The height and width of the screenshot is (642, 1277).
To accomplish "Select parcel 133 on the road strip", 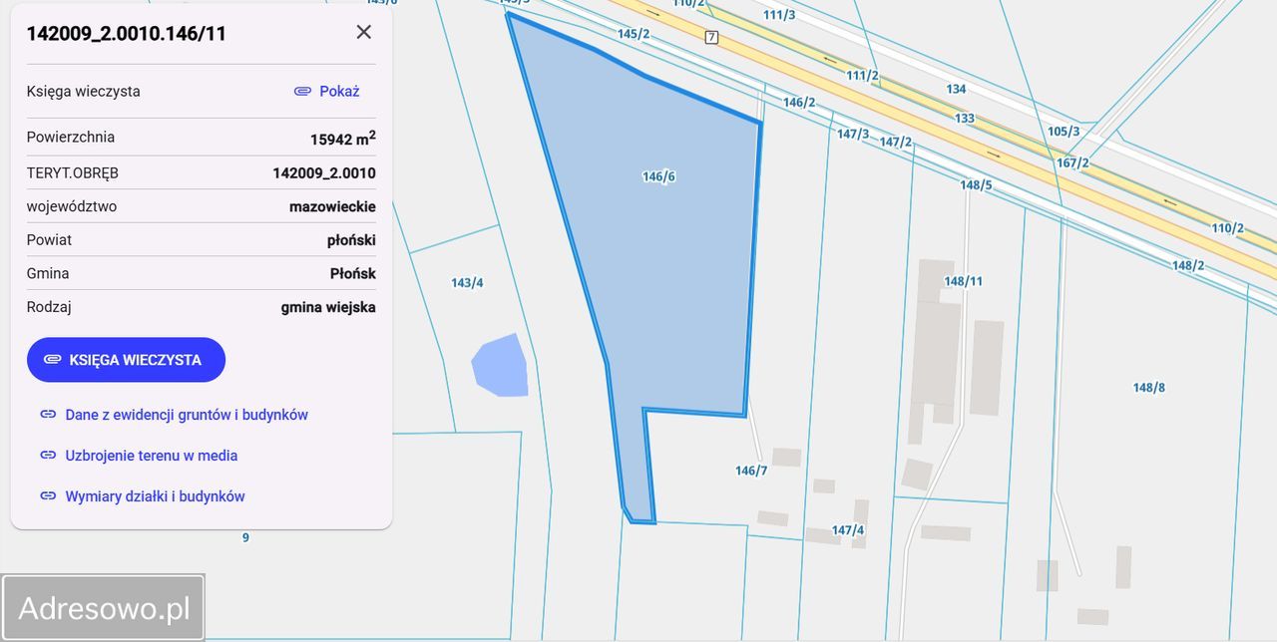I will tap(964, 118).
